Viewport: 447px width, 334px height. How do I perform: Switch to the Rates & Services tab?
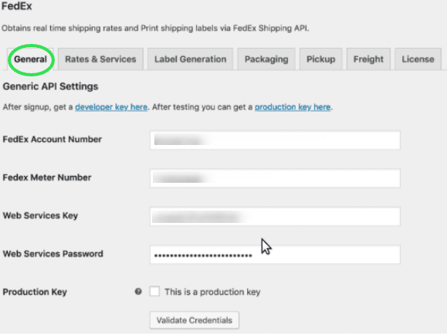(x=100, y=59)
